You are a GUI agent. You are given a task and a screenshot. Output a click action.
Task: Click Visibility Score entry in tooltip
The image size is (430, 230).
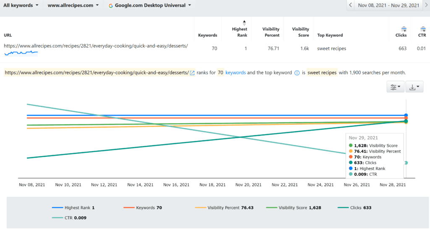(x=373, y=145)
